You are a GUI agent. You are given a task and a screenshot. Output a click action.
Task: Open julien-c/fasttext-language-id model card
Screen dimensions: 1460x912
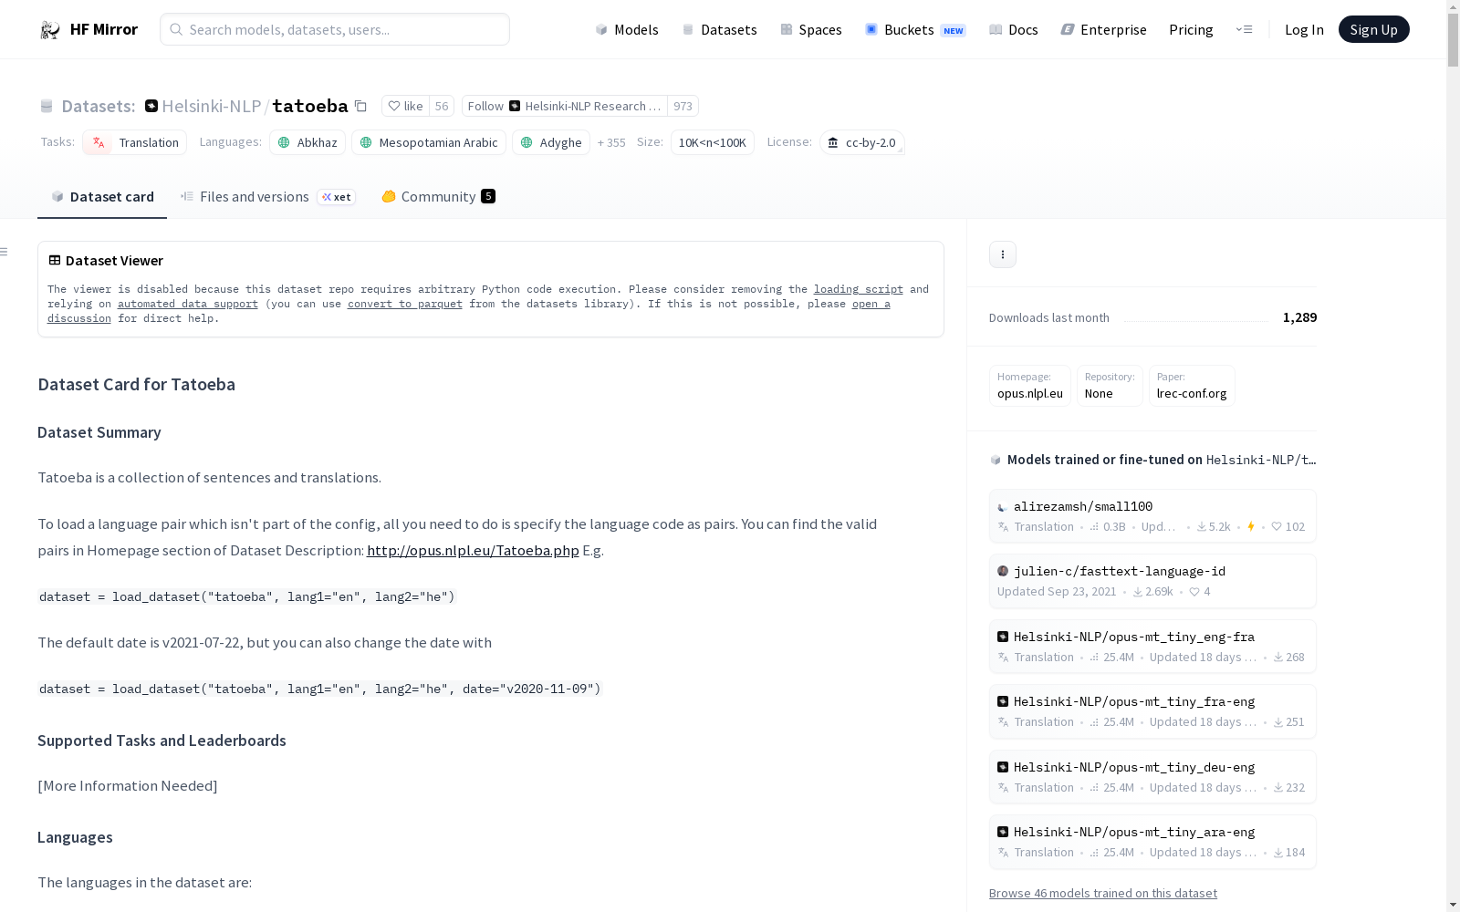coord(1152,582)
